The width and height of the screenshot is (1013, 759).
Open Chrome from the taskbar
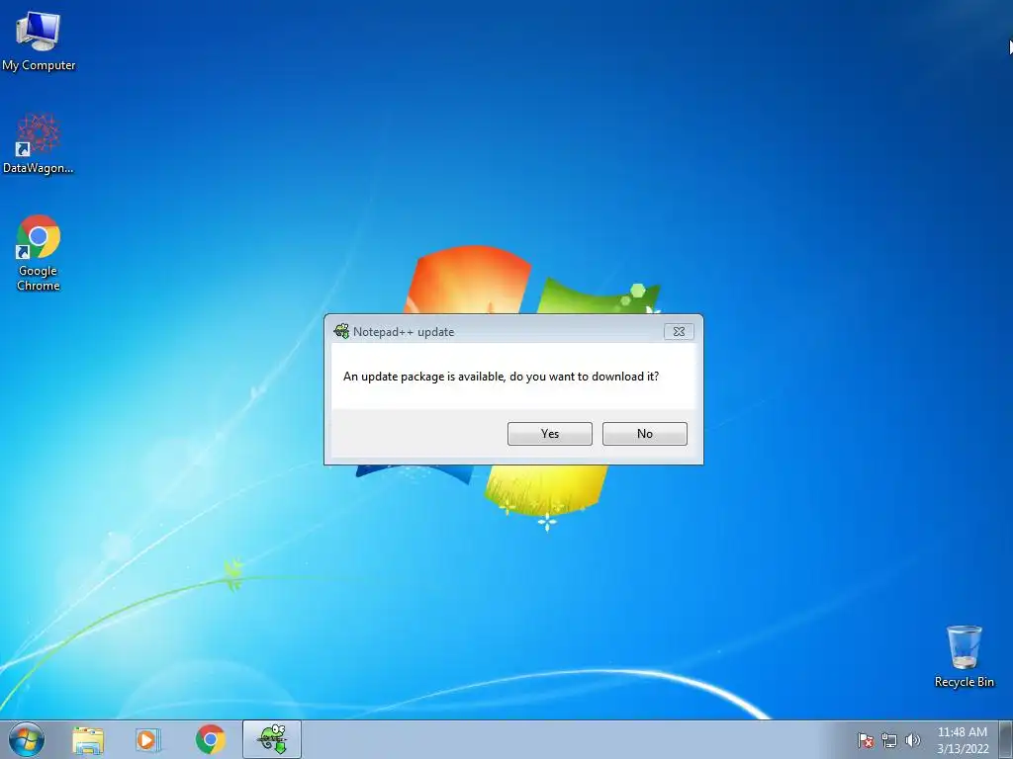click(x=210, y=739)
